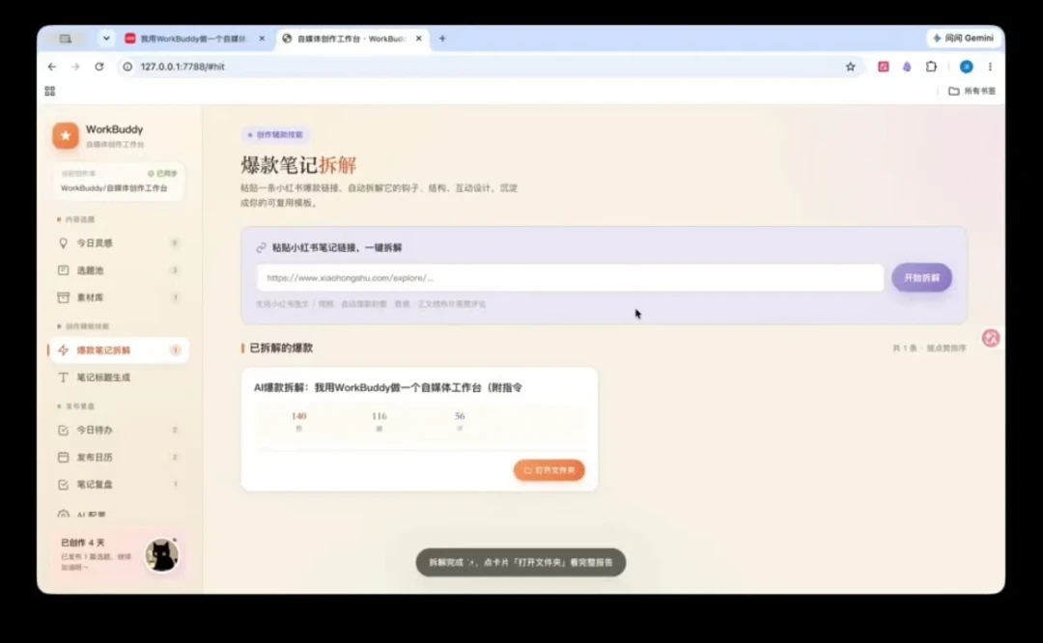
Task: Open 今日待办 in the sidebar
Action: [x=118, y=431]
